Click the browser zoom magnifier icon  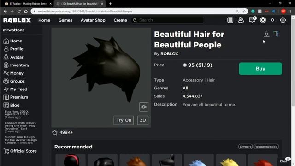pos(237,11)
